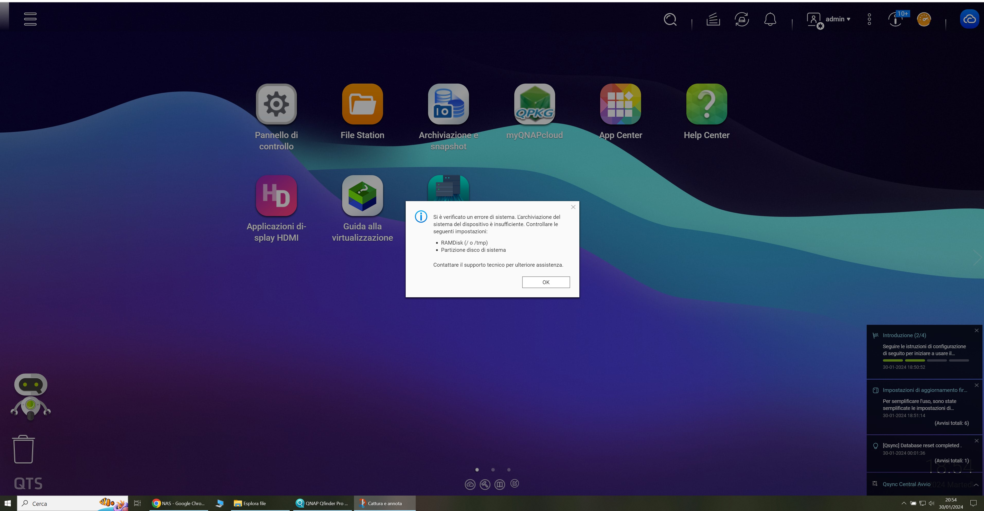Screen dimensions: 984x511
Task: Open the three-dot more options menu
Action: 869,19
